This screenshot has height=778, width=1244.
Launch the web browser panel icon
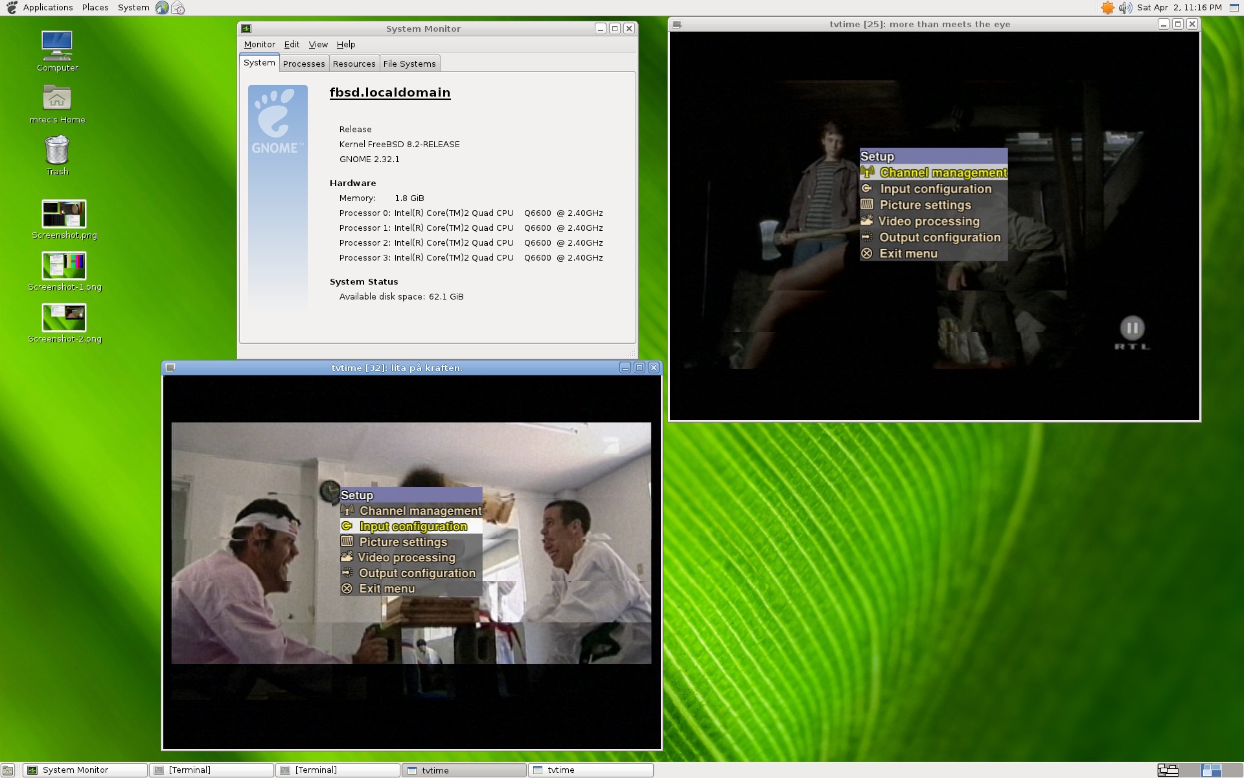pos(162,8)
